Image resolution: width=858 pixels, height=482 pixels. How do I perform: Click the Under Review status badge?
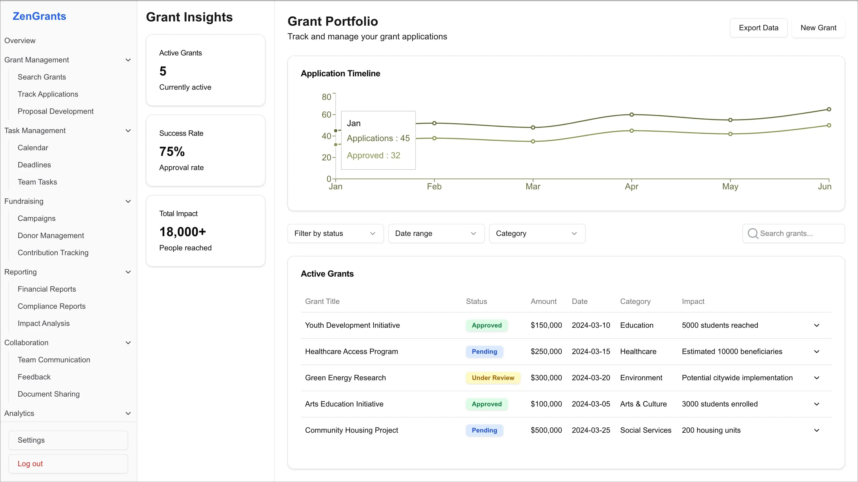coord(493,378)
